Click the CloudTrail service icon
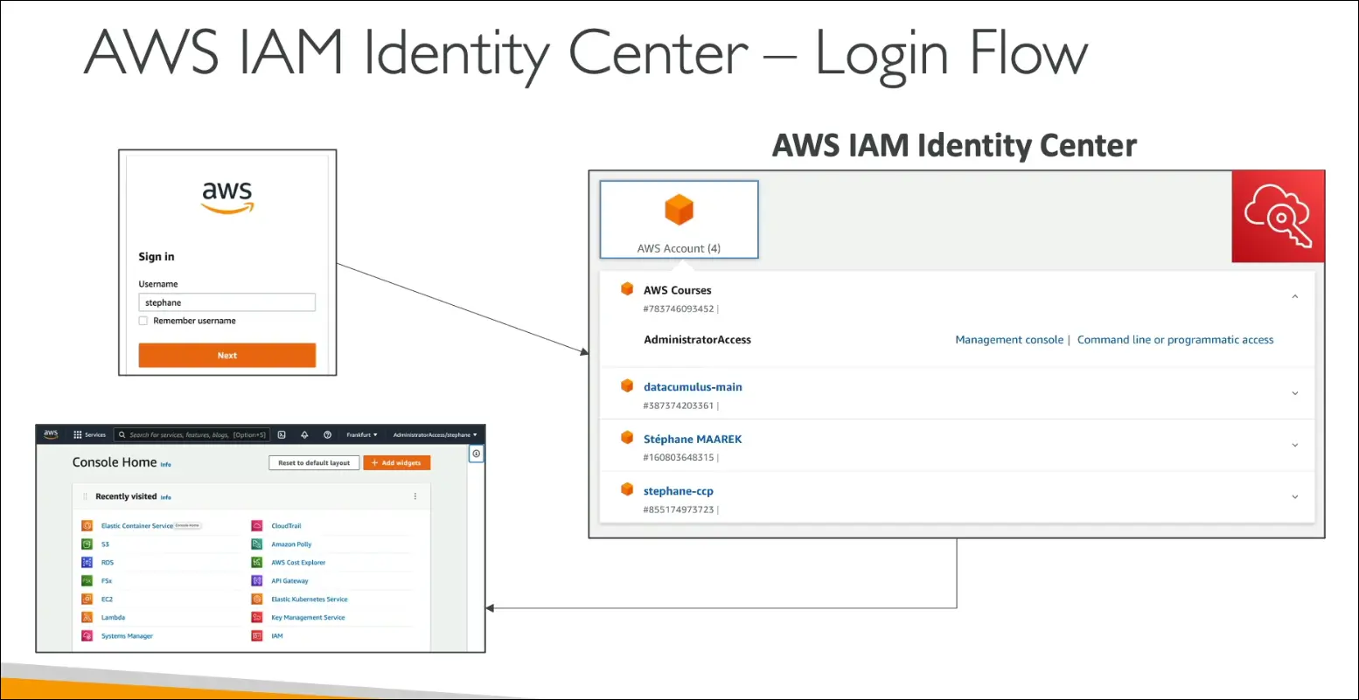1359x700 pixels. (257, 526)
